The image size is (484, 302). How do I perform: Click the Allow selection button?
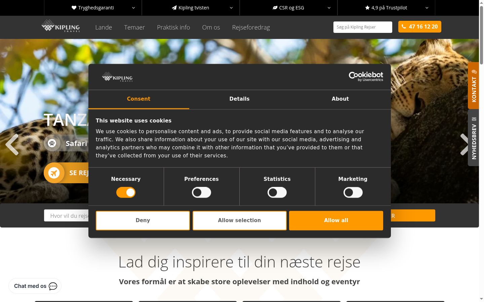click(x=239, y=220)
